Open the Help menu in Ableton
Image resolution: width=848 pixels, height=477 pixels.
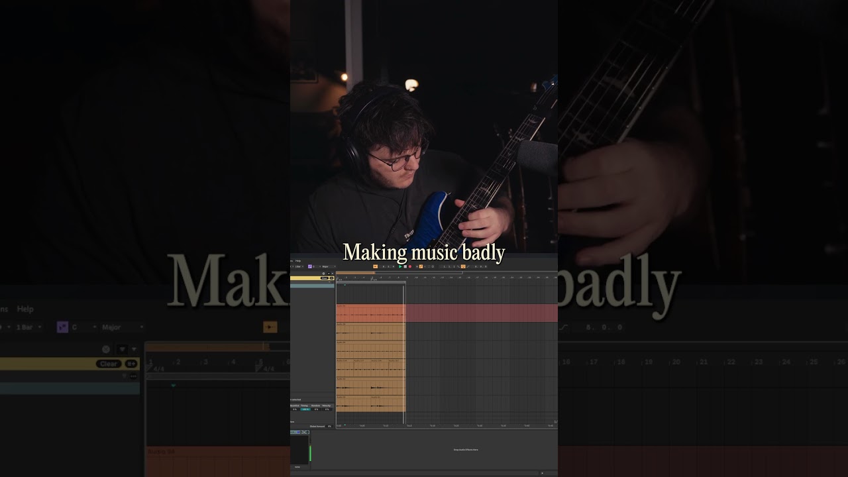pyautogui.click(x=298, y=261)
